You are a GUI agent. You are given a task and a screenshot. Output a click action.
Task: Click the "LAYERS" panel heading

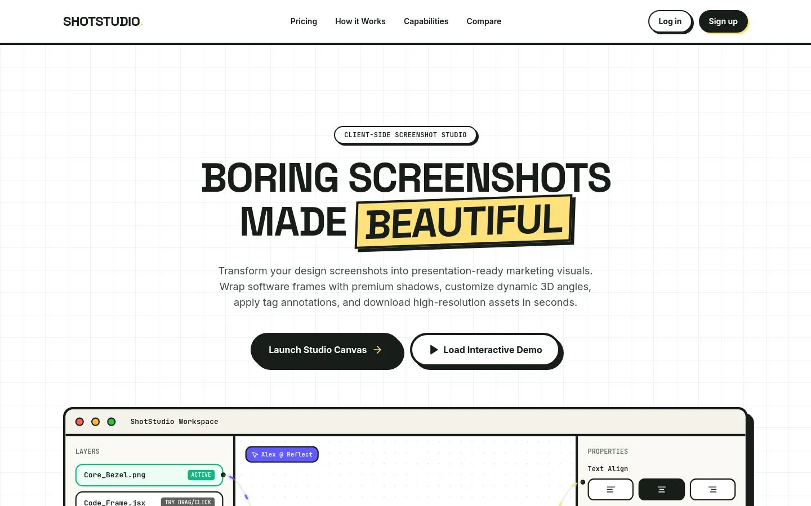point(87,451)
